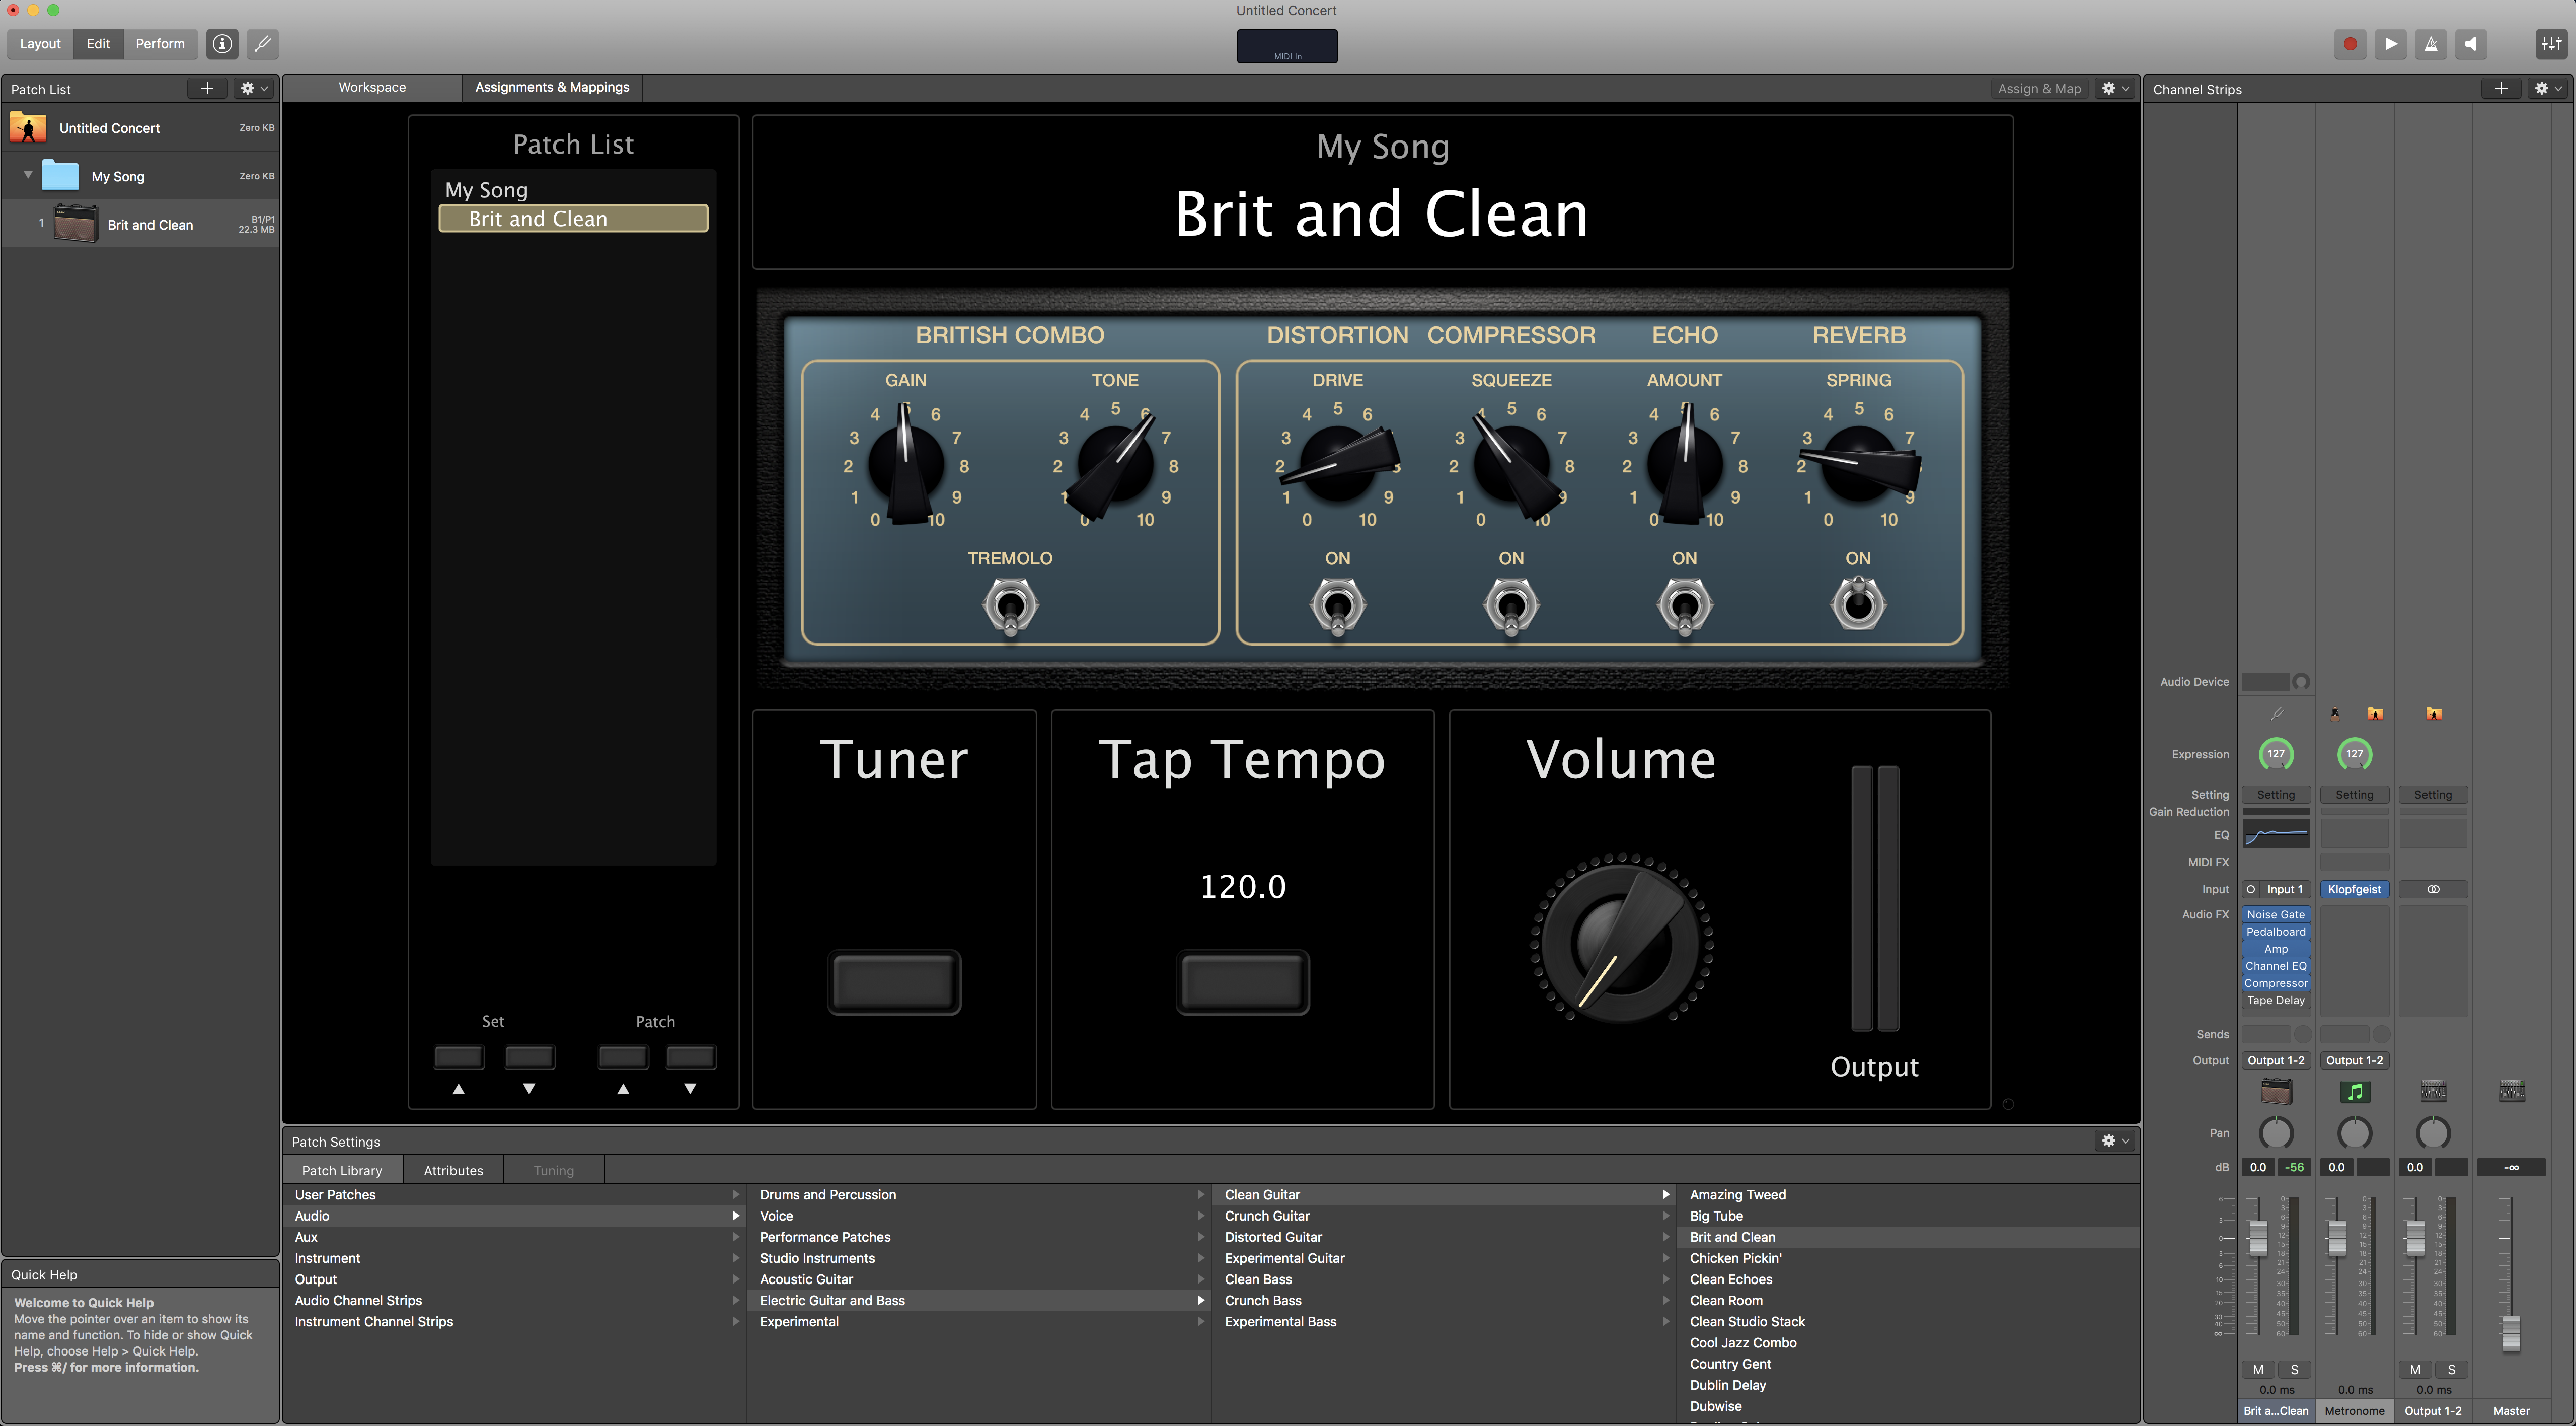This screenshot has width=2576, height=1426.
Task: Open Patch List gear dropdown menu
Action: click(253, 88)
